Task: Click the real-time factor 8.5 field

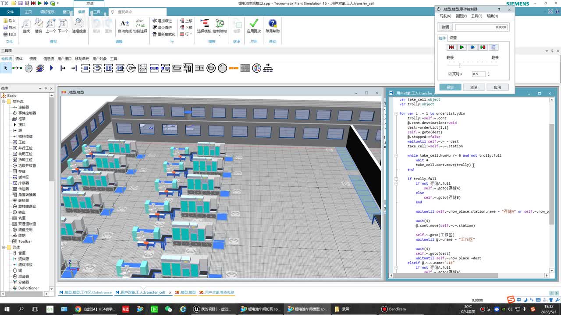Action: click(x=479, y=74)
